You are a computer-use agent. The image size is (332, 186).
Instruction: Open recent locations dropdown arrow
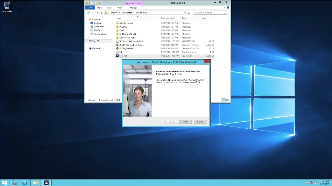(x=98, y=13)
